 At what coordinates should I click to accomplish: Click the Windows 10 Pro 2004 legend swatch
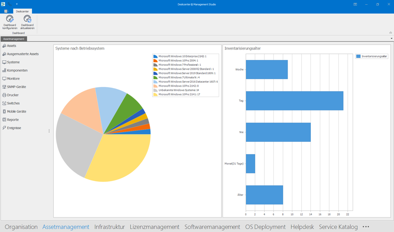pos(155,61)
